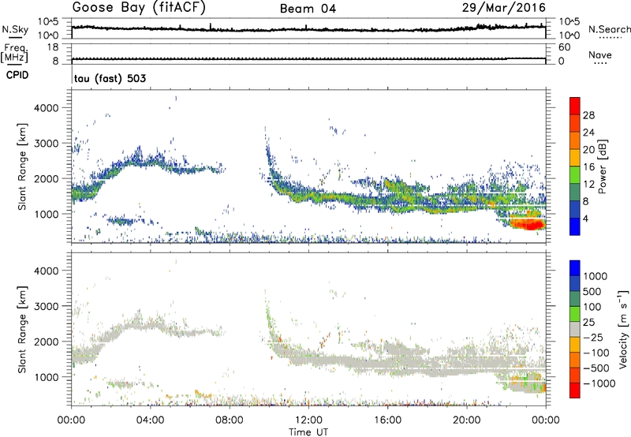This screenshot has height=437, width=631.
Task: Click the 'Goose Bay (fitACF)' title text
Action: [x=139, y=8]
